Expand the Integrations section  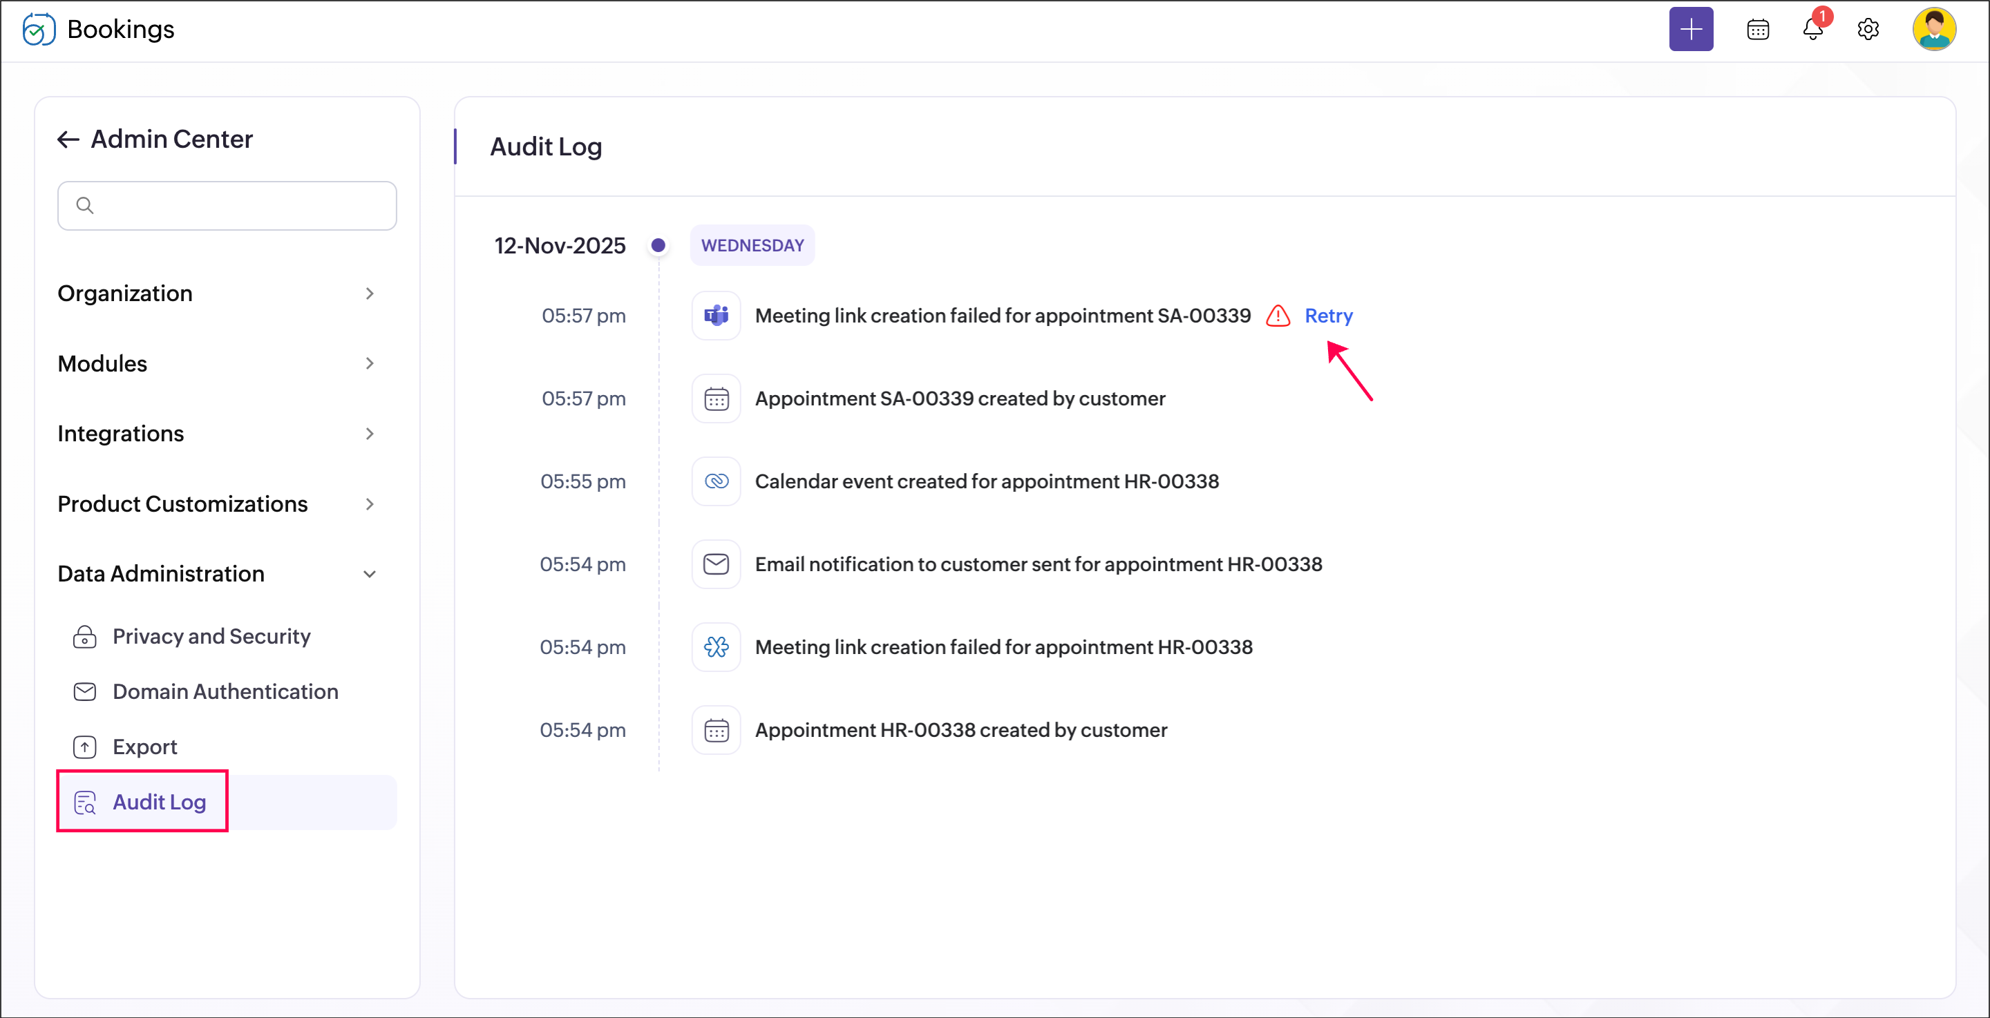(216, 433)
